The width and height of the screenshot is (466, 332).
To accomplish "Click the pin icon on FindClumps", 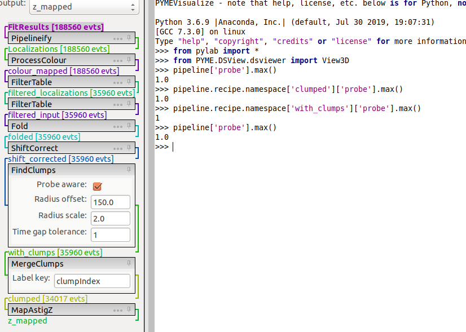I will point(129,170).
